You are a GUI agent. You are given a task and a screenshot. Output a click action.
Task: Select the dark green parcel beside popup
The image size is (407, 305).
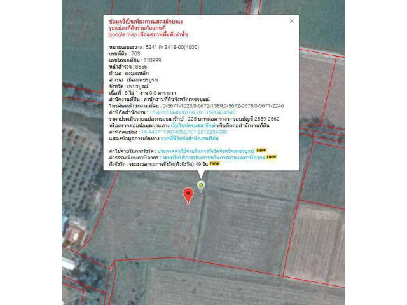[x=82, y=44]
